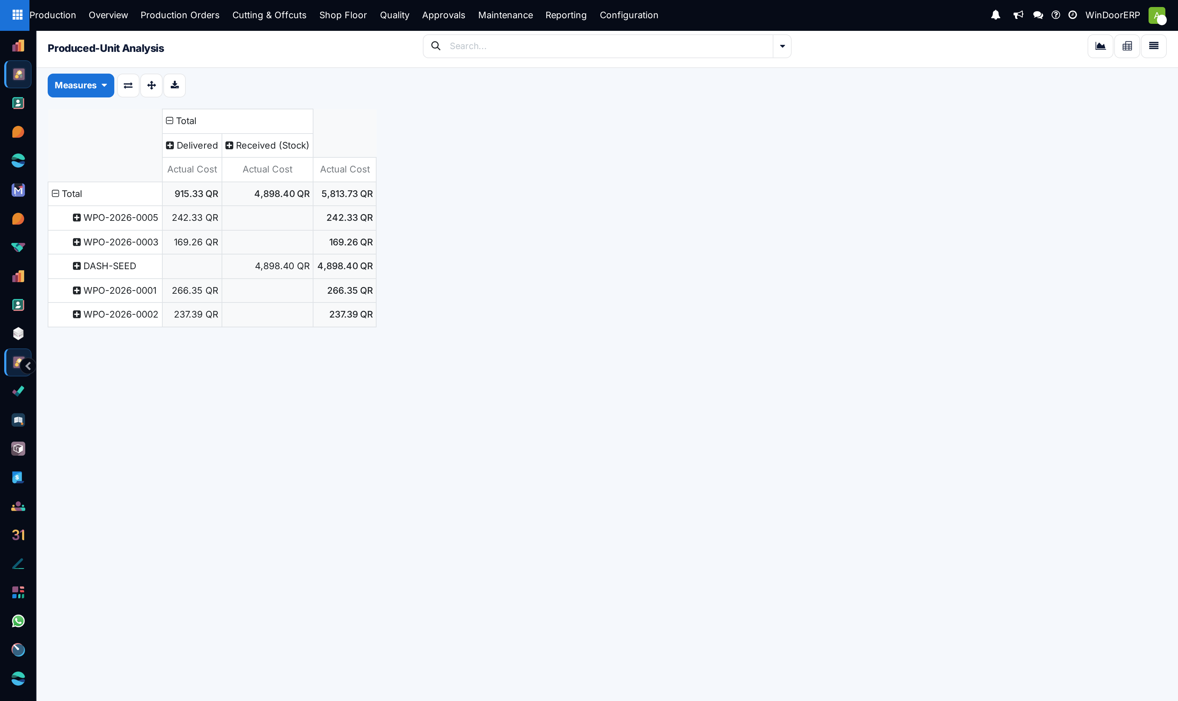Open the 31 calendar app in the sidebar
The width and height of the screenshot is (1178, 701).
[18, 535]
